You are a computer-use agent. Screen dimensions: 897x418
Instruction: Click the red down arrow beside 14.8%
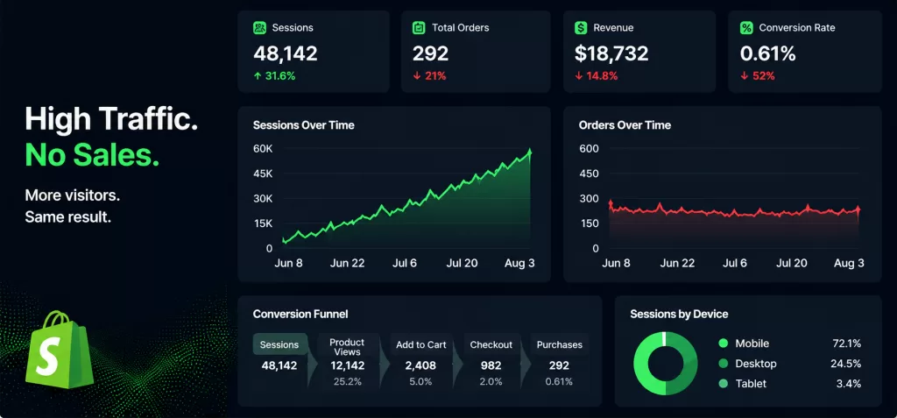coord(579,75)
